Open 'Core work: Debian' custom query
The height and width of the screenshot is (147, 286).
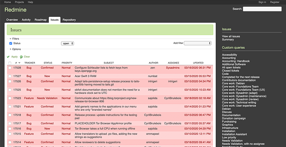234,83
